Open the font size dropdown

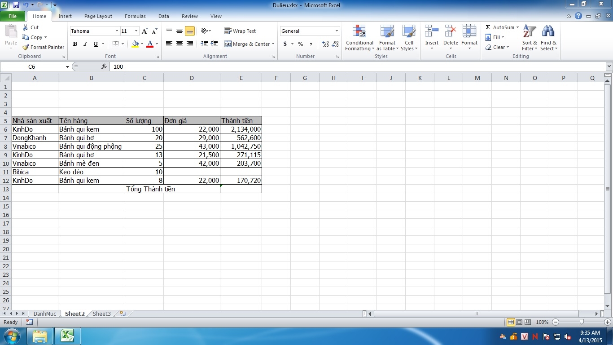pyautogui.click(x=136, y=31)
